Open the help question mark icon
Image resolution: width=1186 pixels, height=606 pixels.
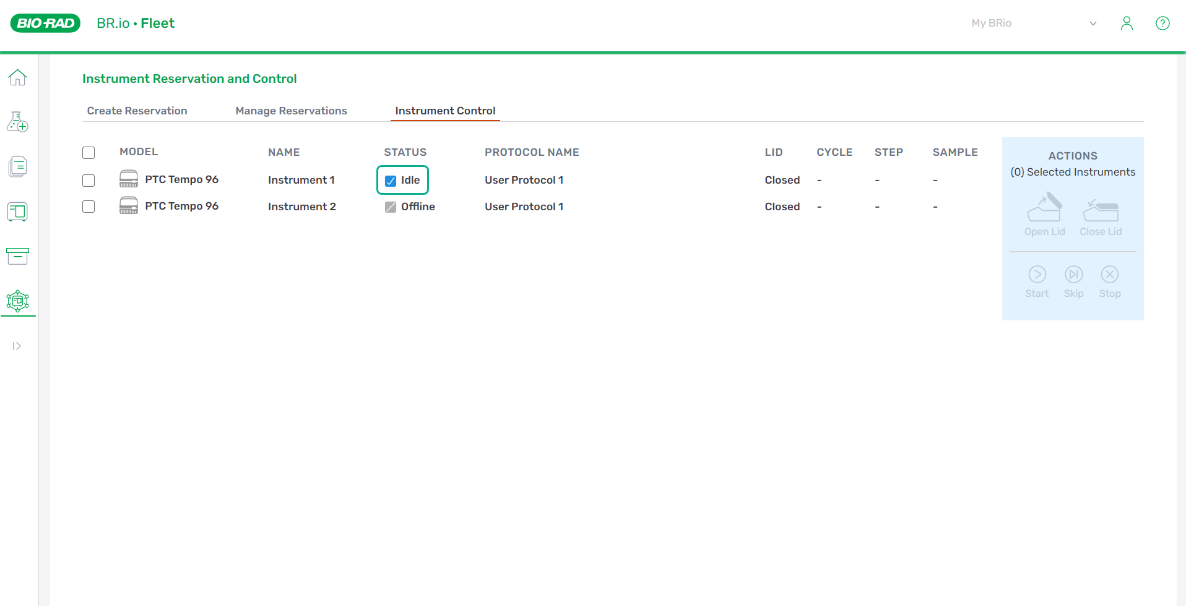coord(1162,23)
